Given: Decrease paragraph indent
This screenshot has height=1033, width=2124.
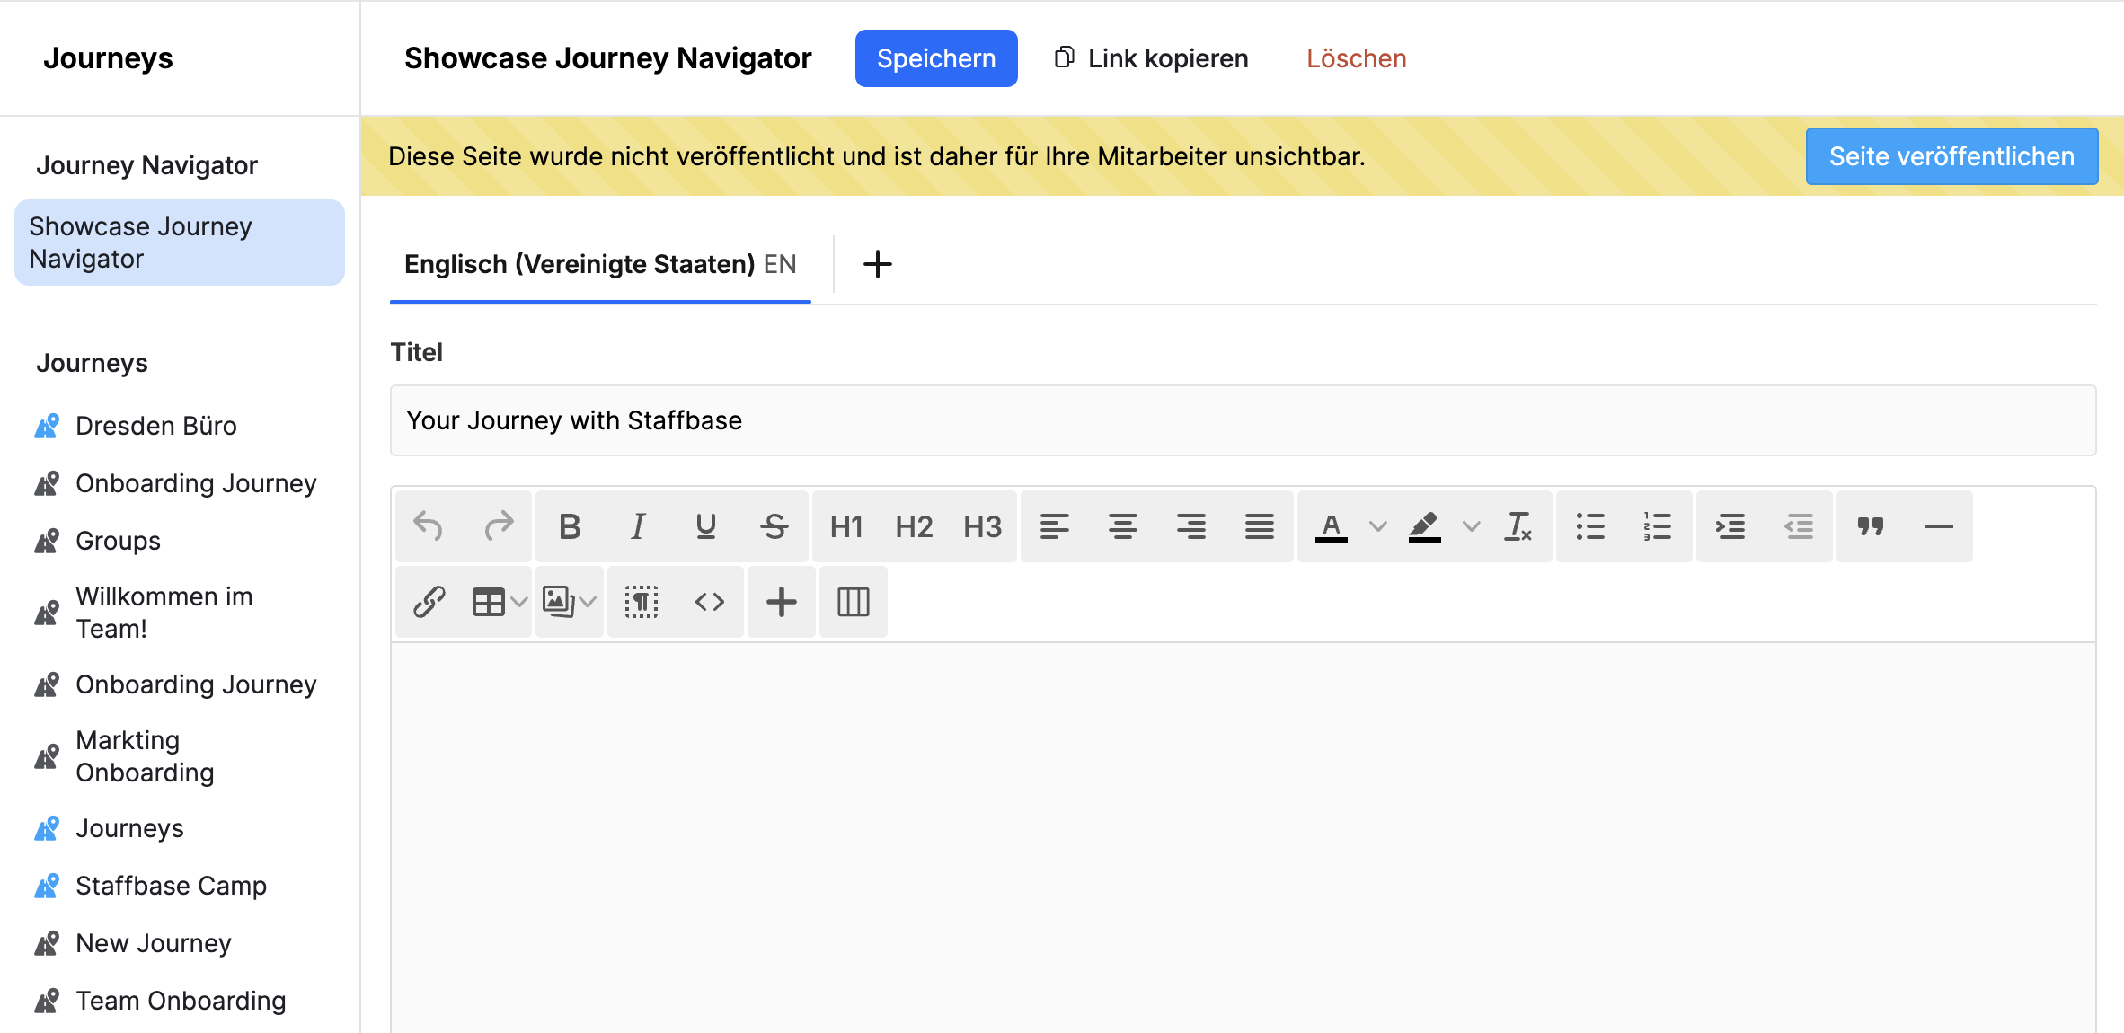Looking at the screenshot, I should 1799,526.
